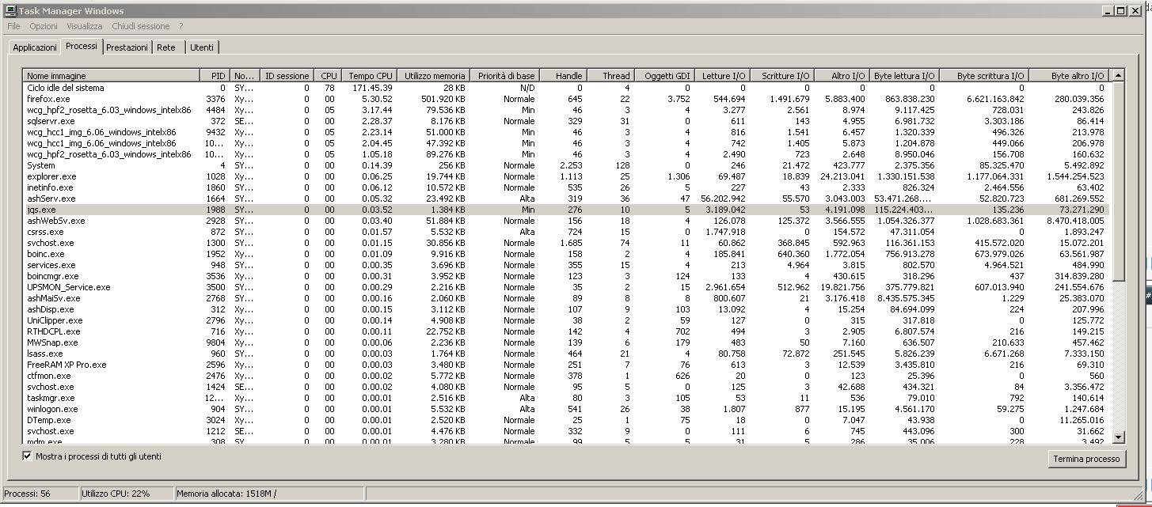Toggle 'Mostra i processi di tutti gli utenti'
Screen dimensions: 1152x507
pyautogui.click(x=27, y=456)
